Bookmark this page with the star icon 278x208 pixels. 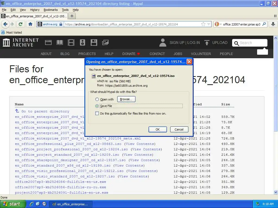pos(203,24)
